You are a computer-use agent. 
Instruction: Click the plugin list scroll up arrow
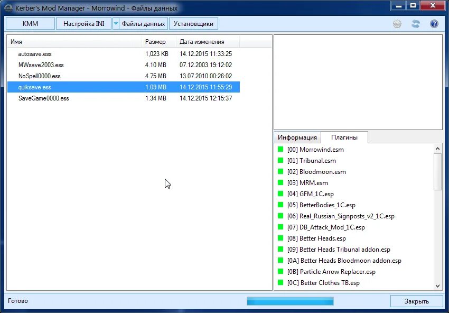coord(437,149)
